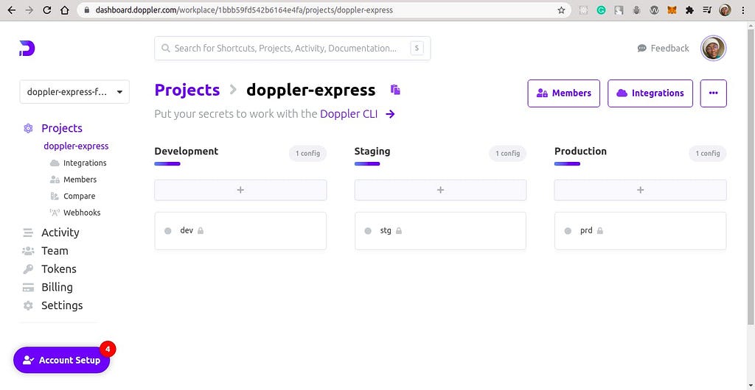The width and height of the screenshot is (755, 390).
Task: Open the stg config card
Action: tap(440, 231)
